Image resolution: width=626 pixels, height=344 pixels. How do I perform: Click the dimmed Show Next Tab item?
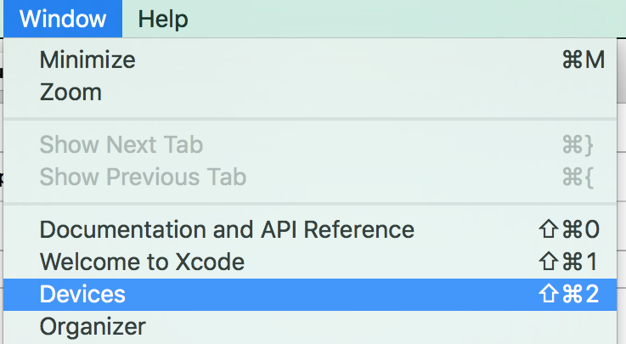pyautogui.click(x=121, y=144)
